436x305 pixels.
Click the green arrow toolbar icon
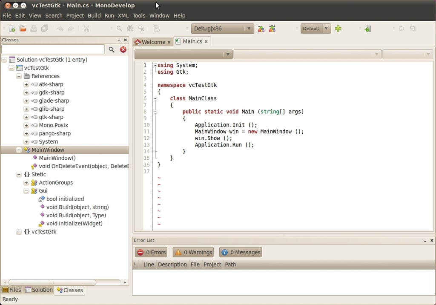368,29
